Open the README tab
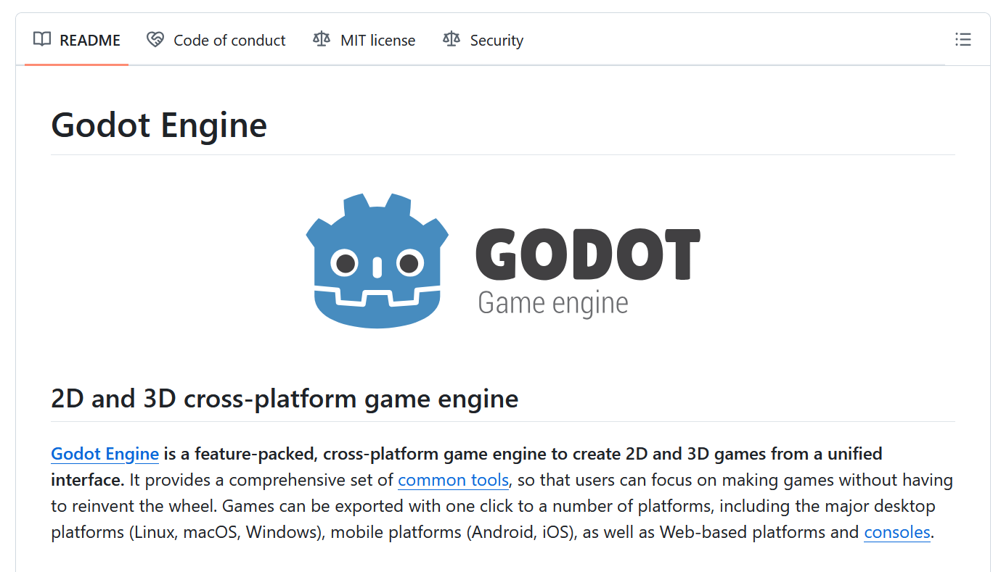This screenshot has width=1001, height=572. coord(76,41)
